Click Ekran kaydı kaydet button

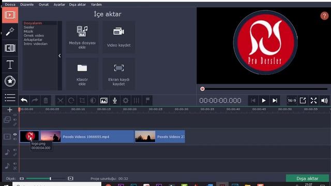(118, 74)
